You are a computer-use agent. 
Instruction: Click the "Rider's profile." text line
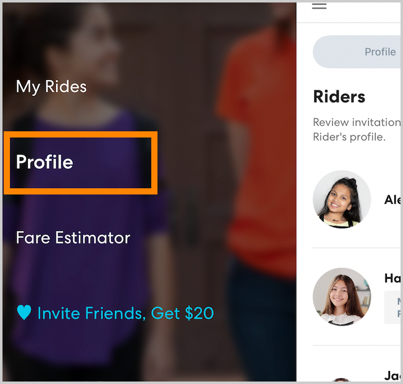click(x=349, y=137)
